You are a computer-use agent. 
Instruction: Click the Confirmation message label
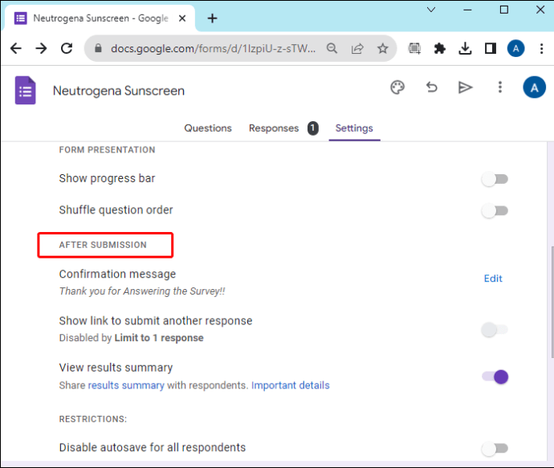(117, 274)
